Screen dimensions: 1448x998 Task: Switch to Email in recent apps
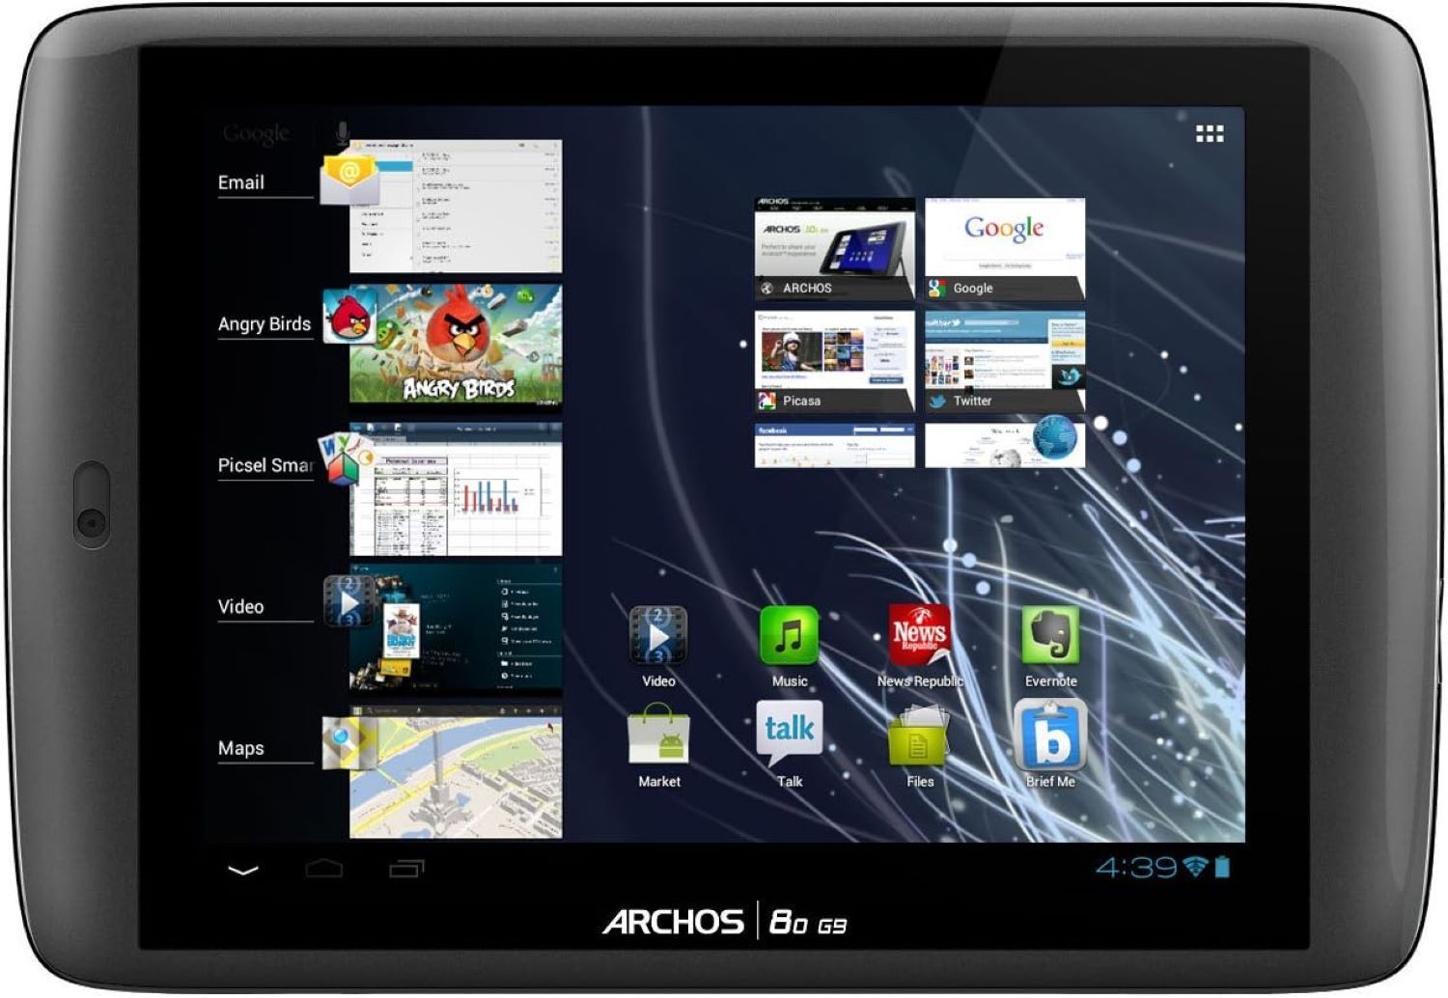[x=455, y=206]
